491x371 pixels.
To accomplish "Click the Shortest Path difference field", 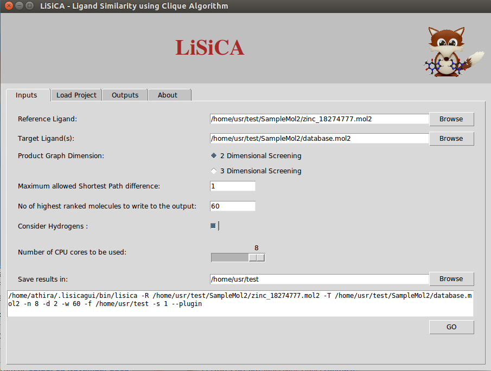I will pos(232,186).
